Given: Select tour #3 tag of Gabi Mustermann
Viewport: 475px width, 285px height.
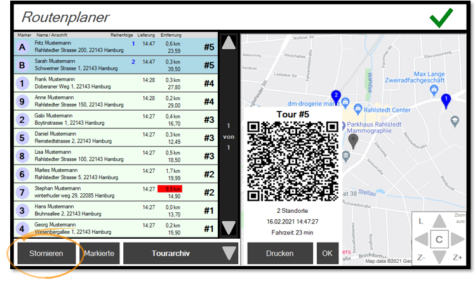Looking at the screenshot, I should point(209,120).
